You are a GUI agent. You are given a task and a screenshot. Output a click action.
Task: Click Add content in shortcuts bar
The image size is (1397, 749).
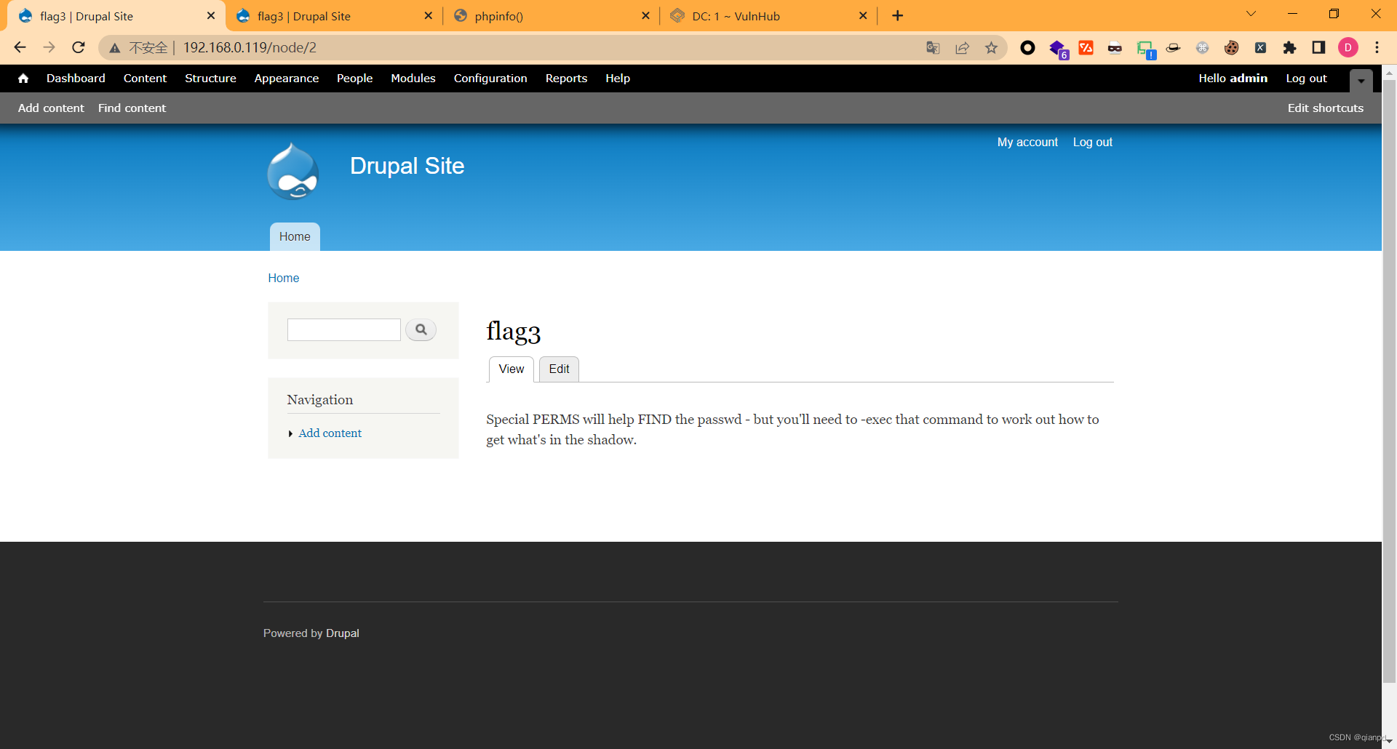[x=51, y=108]
